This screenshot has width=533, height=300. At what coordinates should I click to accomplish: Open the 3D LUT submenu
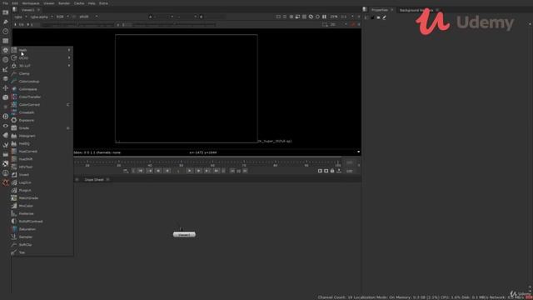pos(42,66)
